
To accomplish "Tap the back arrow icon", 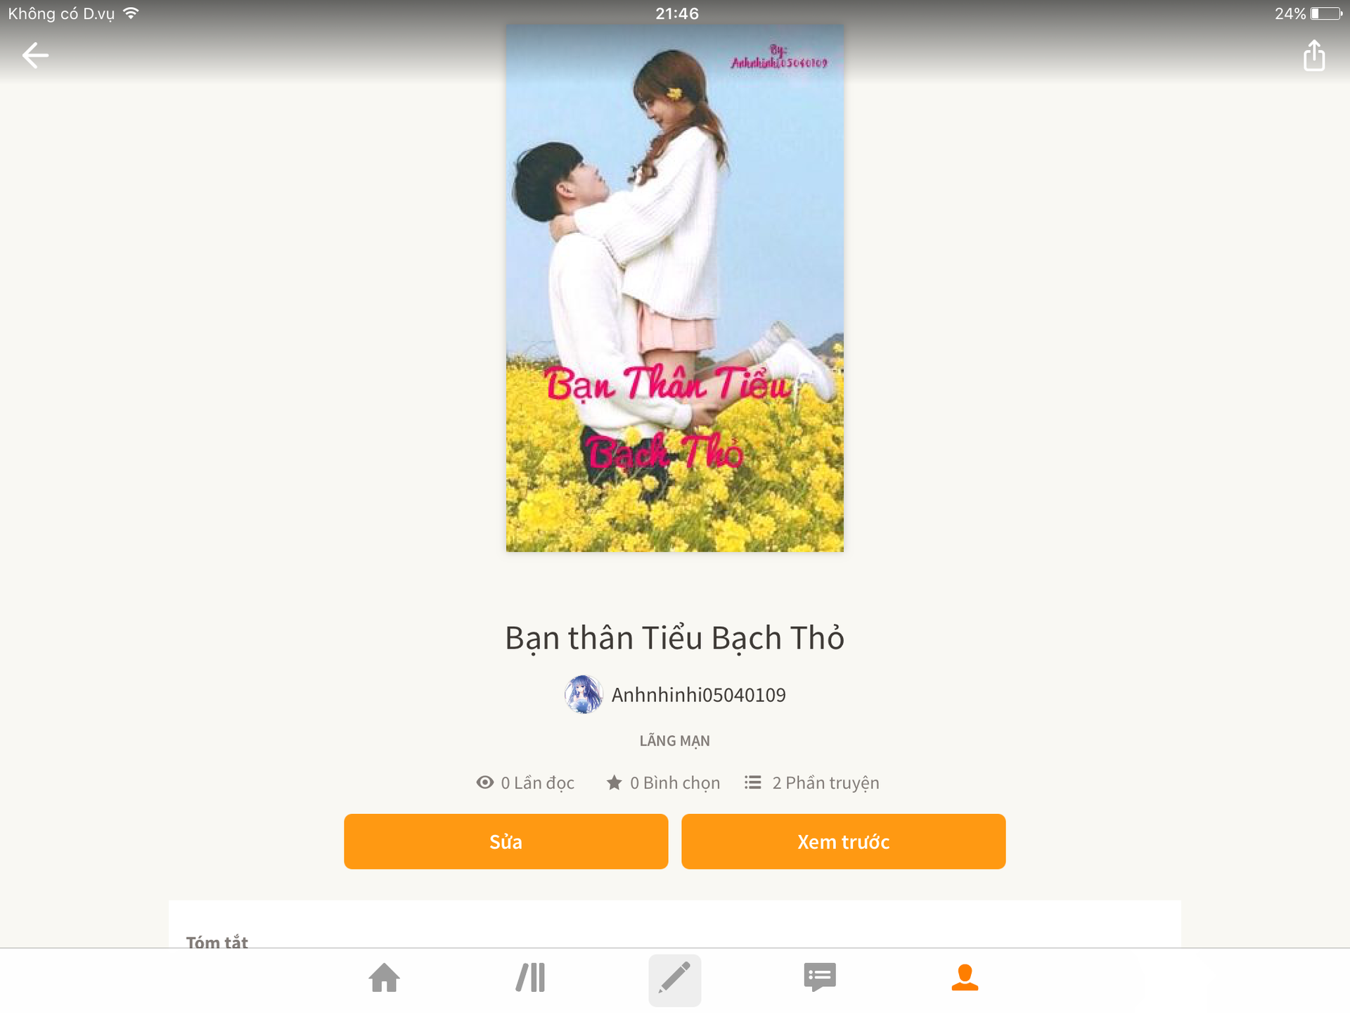I will pyautogui.click(x=35, y=56).
